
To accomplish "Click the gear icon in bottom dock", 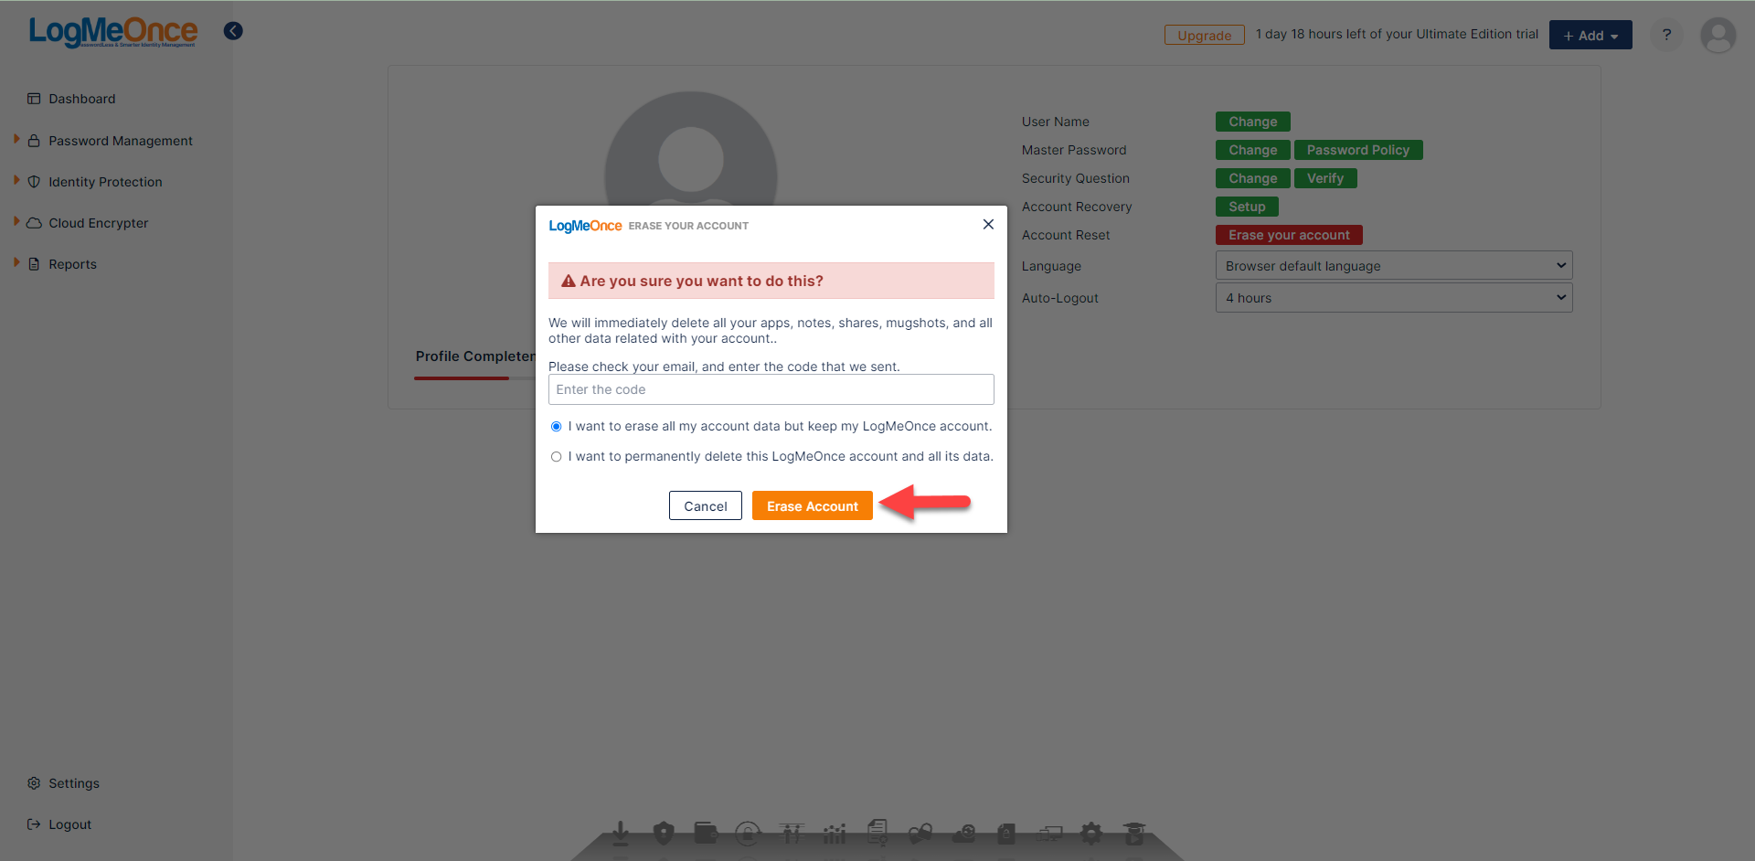I will (x=1091, y=833).
